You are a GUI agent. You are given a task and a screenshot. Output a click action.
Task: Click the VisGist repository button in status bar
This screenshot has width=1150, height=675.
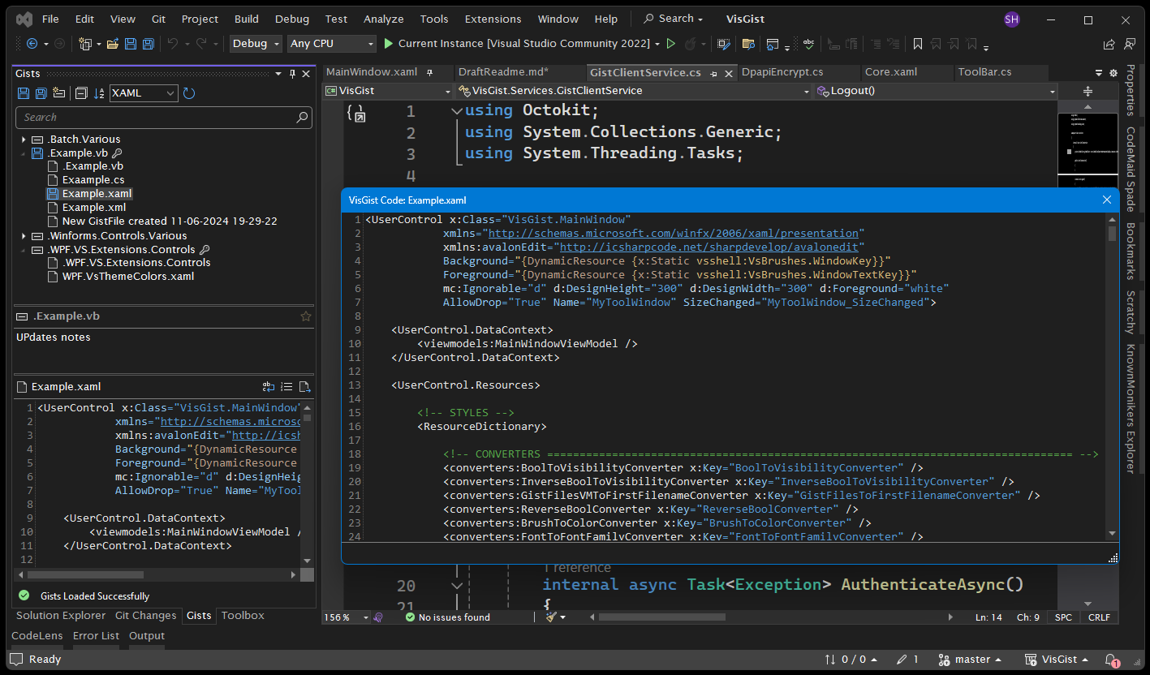pyautogui.click(x=1057, y=660)
